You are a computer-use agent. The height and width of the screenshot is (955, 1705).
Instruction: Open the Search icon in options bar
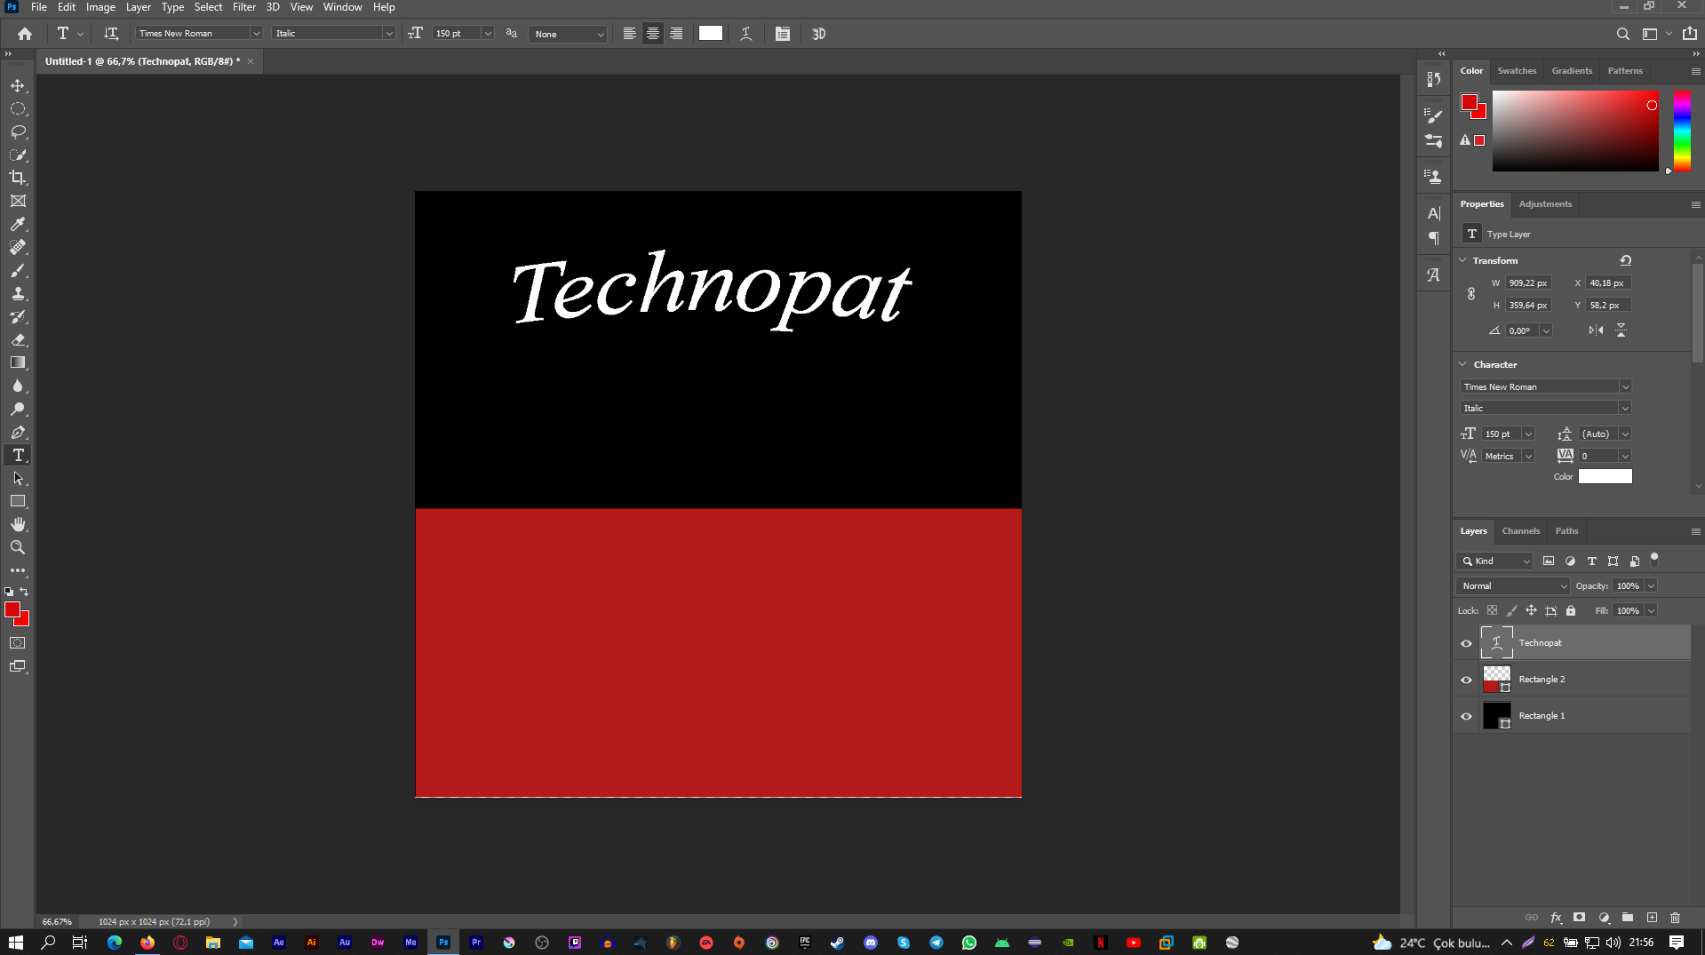tap(1622, 34)
